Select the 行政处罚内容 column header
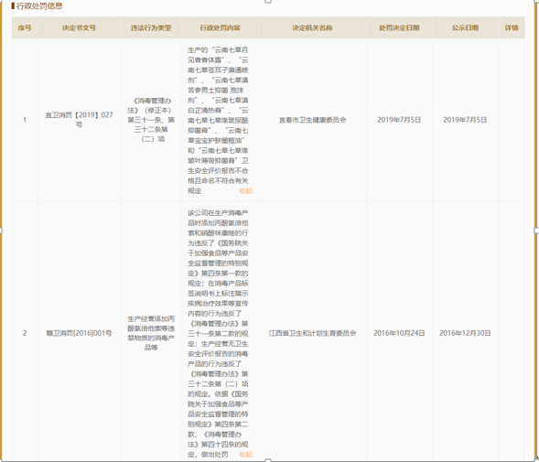539x462 pixels. [220, 27]
